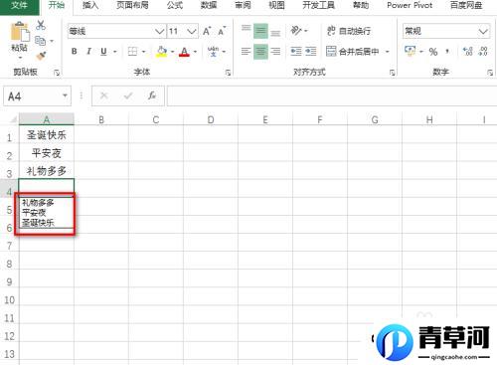
Task: Toggle 自动换行 wrap text
Action: [x=349, y=31]
